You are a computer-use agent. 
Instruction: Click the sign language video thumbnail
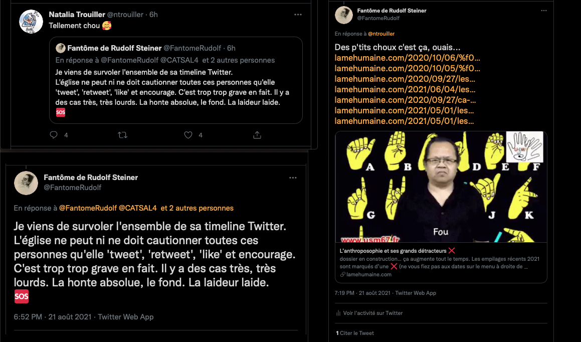[441, 187]
